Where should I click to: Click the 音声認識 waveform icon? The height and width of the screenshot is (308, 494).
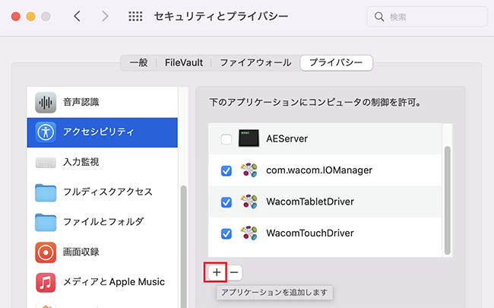[46, 103]
